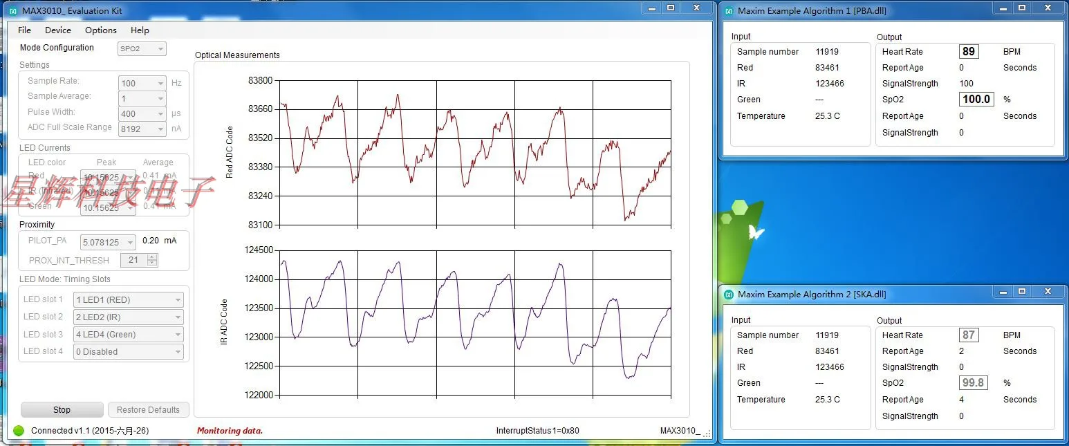Click 'Temperature' 25.3 C in Algorithm 2
The image size is (1069, 446).
pyautogui.click(x=828, y=400)
